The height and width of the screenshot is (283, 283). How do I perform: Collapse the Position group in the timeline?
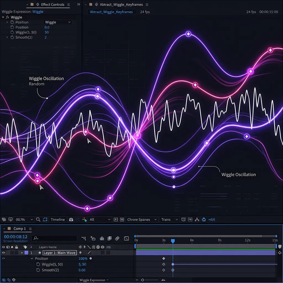32,258
